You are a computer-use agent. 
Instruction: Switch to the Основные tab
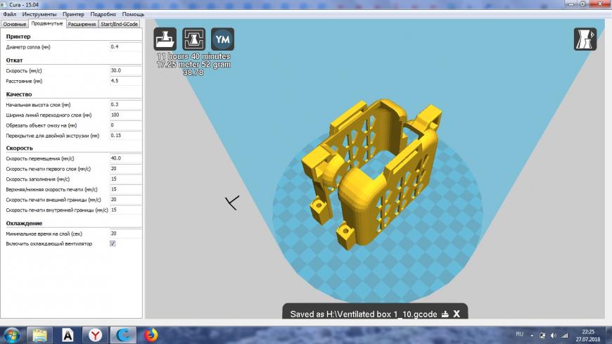coord(15,24)
